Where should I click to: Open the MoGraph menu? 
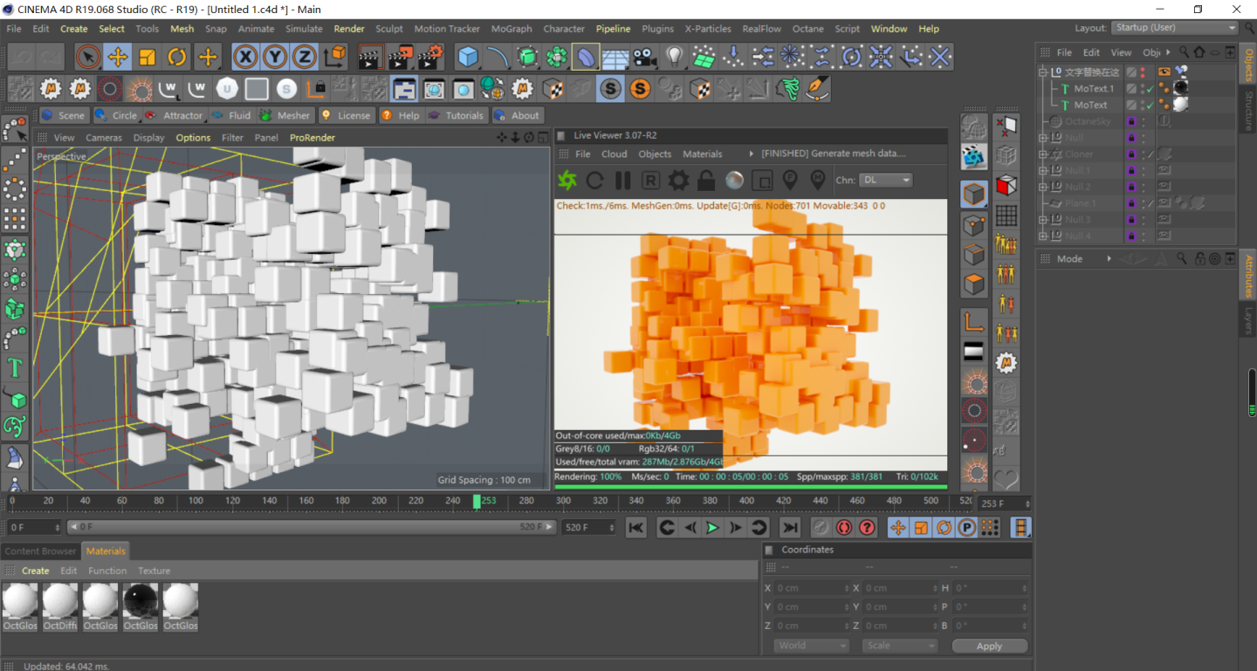coord(512,29)
